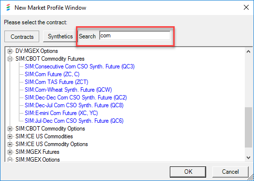Select SIM:MGEX Options label
This screenshot has height=181, width=254.
[x=38, y=159]
